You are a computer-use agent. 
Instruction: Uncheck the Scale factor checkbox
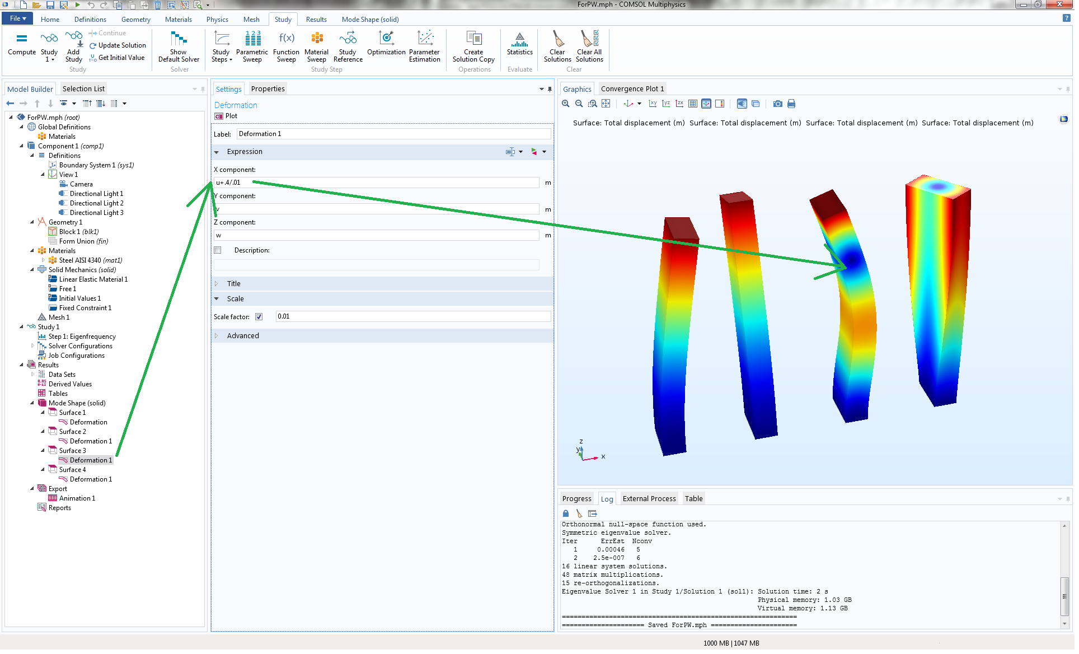point(259,317)
